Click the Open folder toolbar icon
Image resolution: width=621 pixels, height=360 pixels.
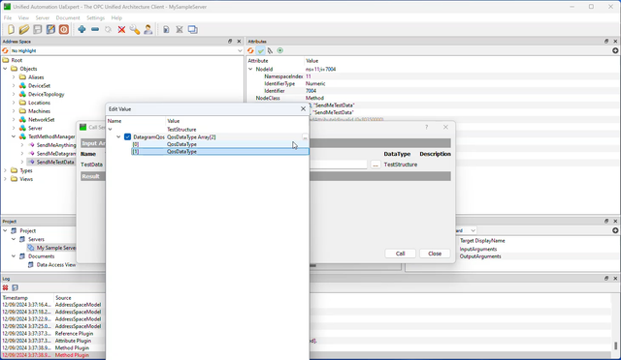click(23, 29)
